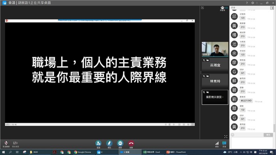Click the '132' chat message bubble
Viewport: 276px width, 155px height.
(242, 110)
